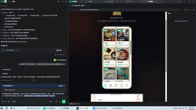Screen dimensions: 196x110
Task: Click the @SOLO Agent tag in input
Action: pyautogui.click(x=9, y=90)
